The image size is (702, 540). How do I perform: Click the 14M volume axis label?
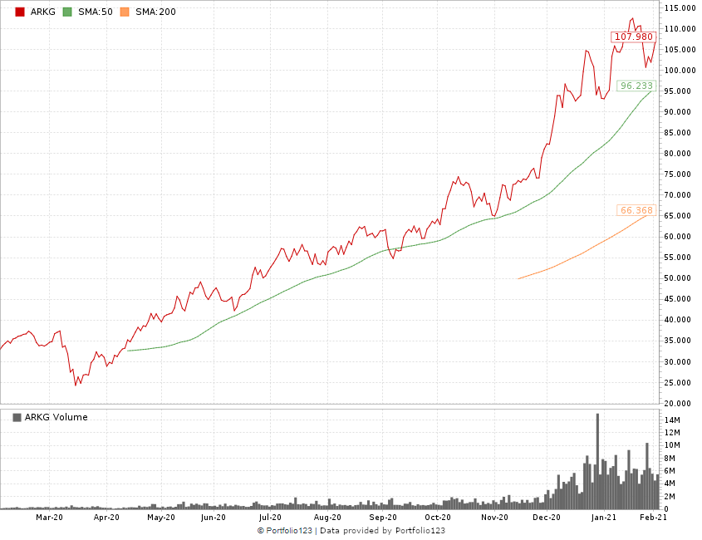672,420
